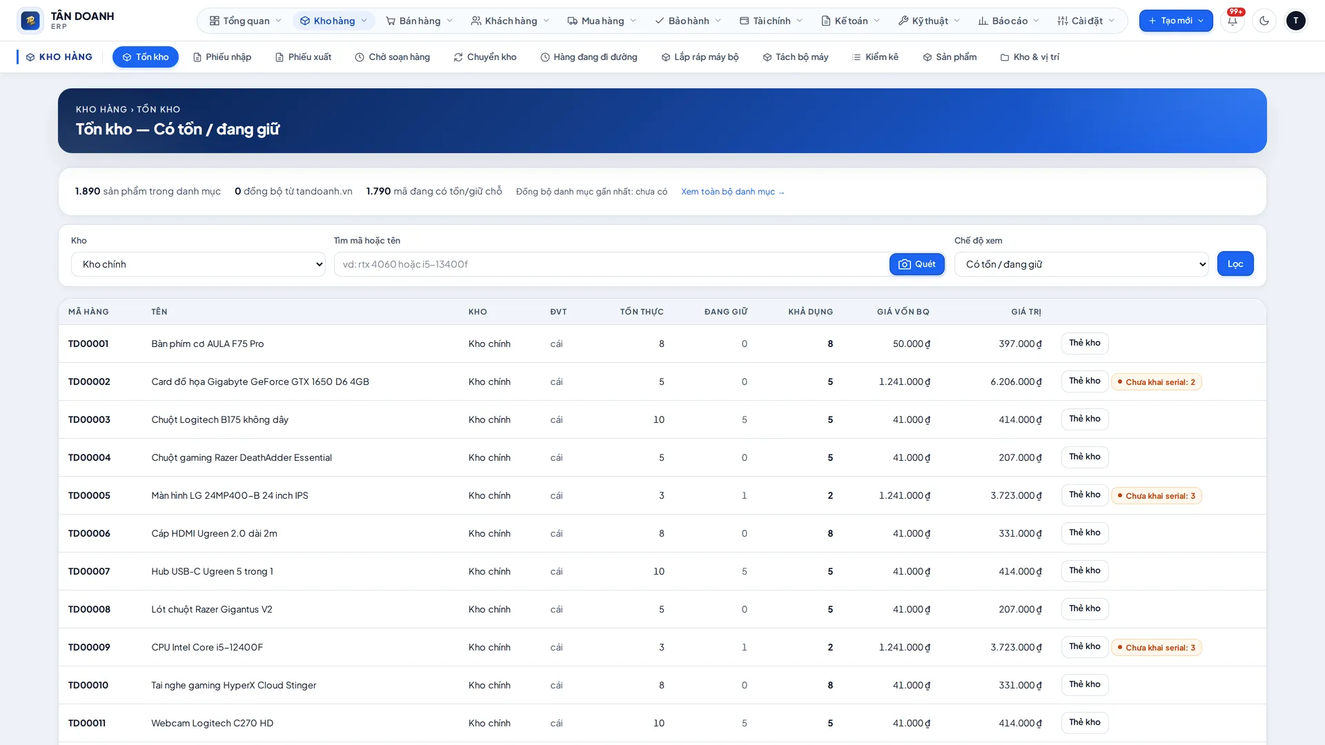Click the Lọc filter button
This screenshot has height=745, width=1325.
[x=1235, y=264]
